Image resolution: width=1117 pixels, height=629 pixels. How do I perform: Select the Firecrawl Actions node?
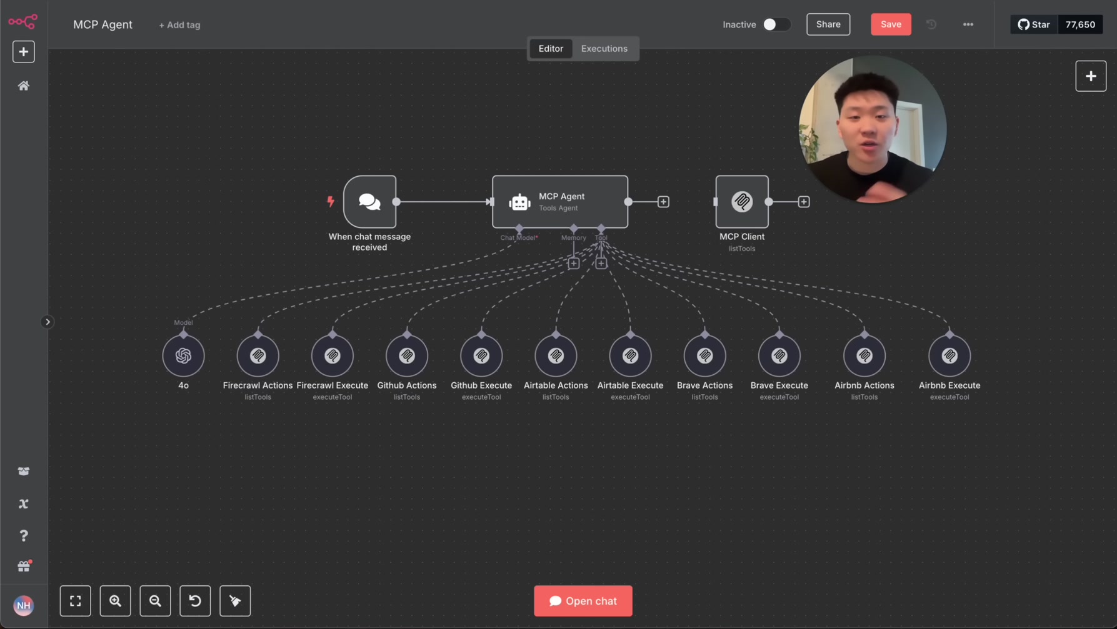pos(258,355)
